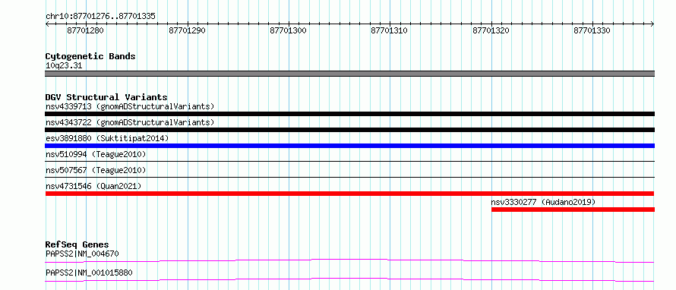Open variant nsv4343722 label
Image resolution: width=676 pixels, height=290 pixels.
click(130, 122)
